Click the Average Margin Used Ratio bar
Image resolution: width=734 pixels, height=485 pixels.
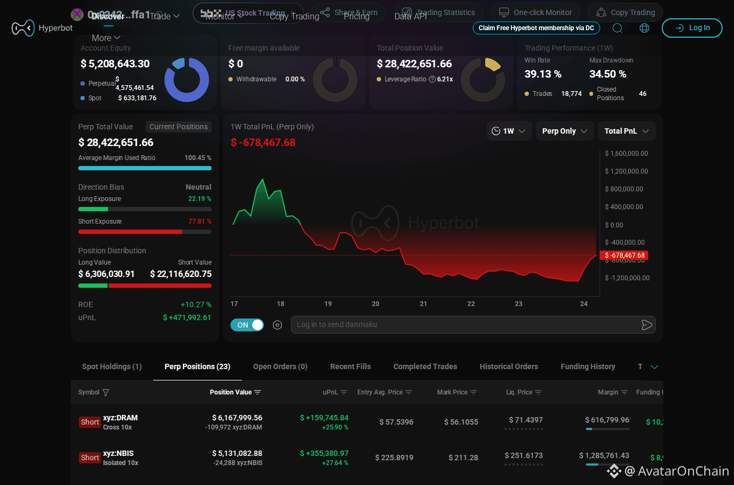pos(145,168)
